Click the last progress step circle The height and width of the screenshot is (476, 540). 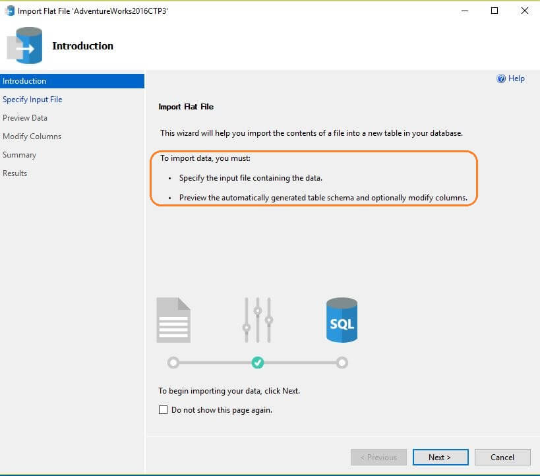point(342,363)
